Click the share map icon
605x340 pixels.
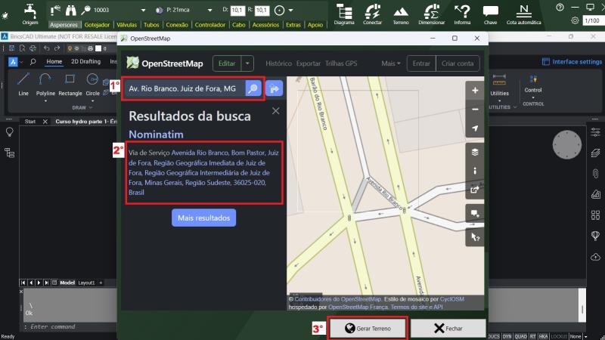pos(475,190)
